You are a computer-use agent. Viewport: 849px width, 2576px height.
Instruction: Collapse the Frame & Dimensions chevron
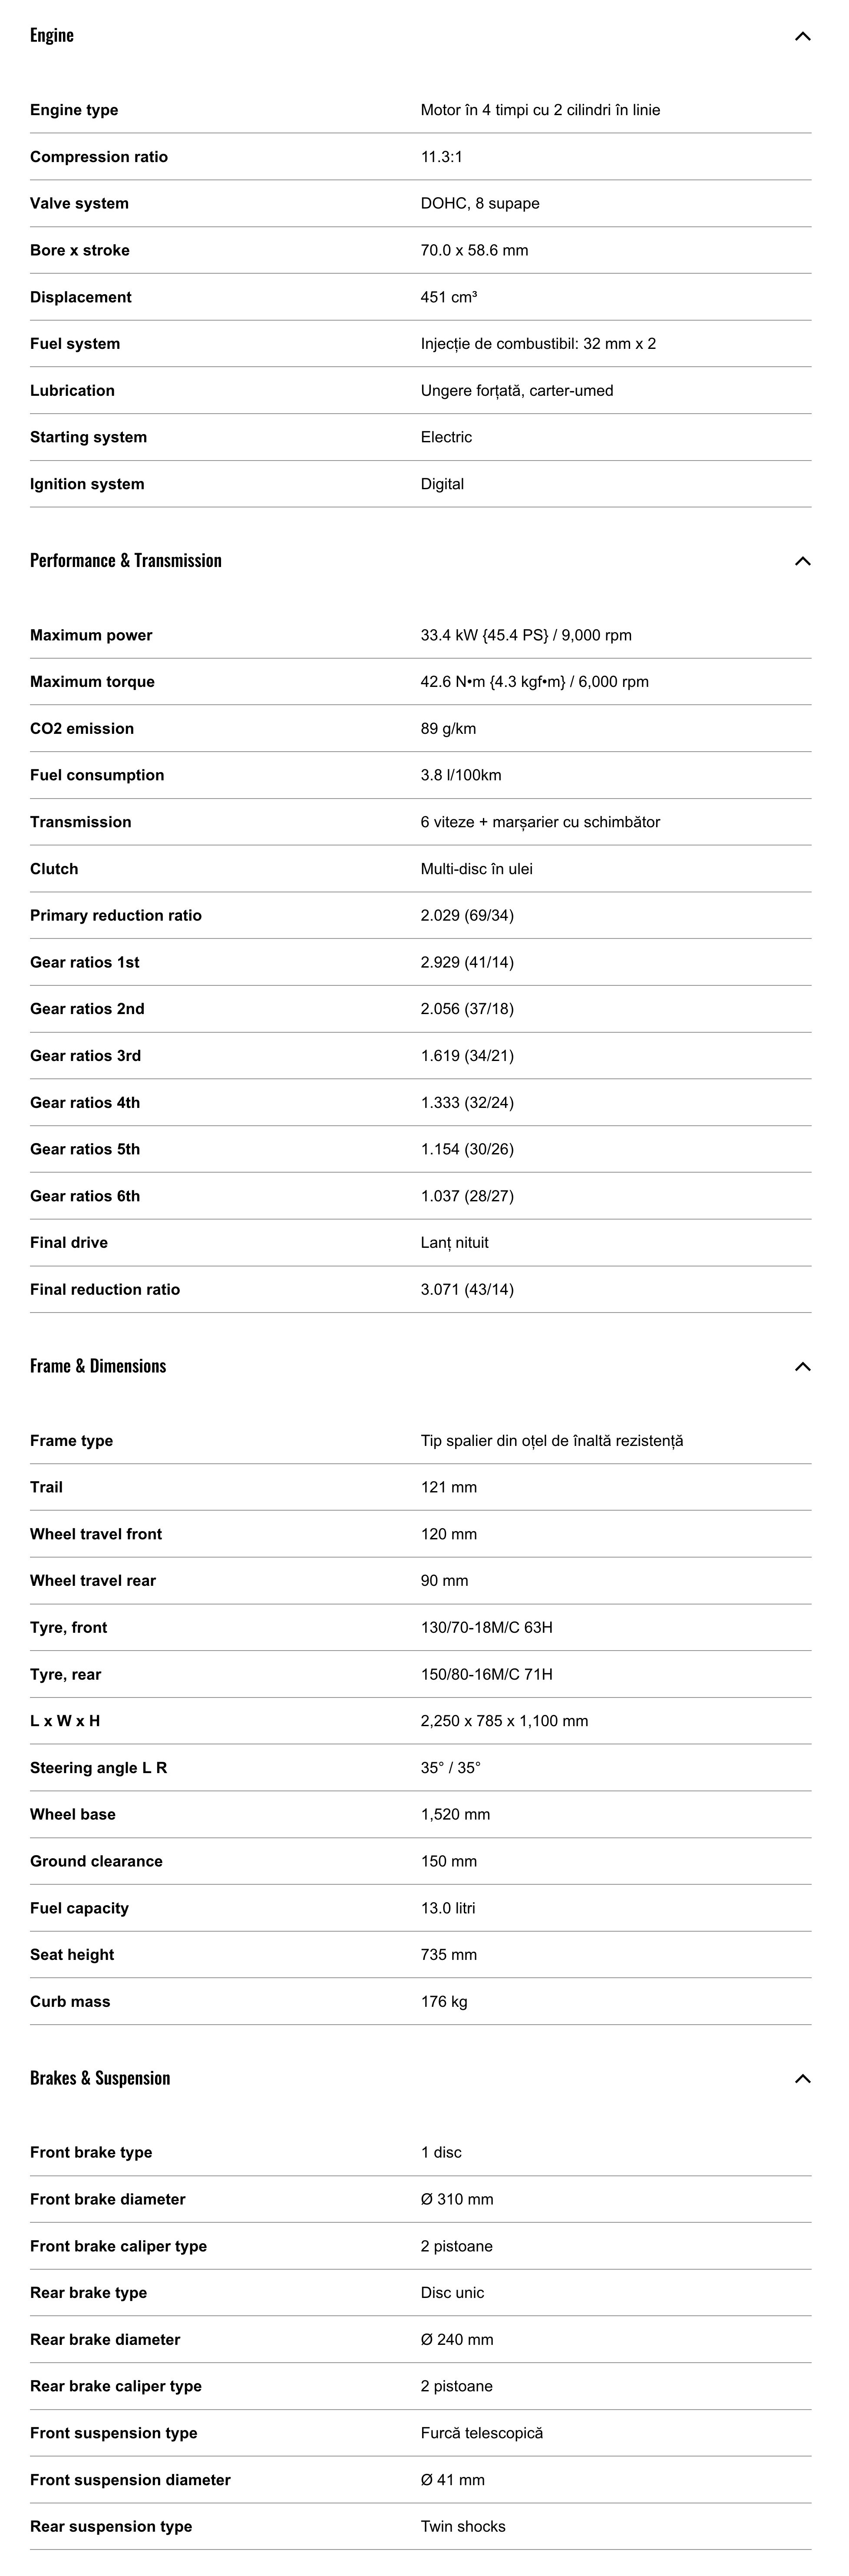(802, 1367)
